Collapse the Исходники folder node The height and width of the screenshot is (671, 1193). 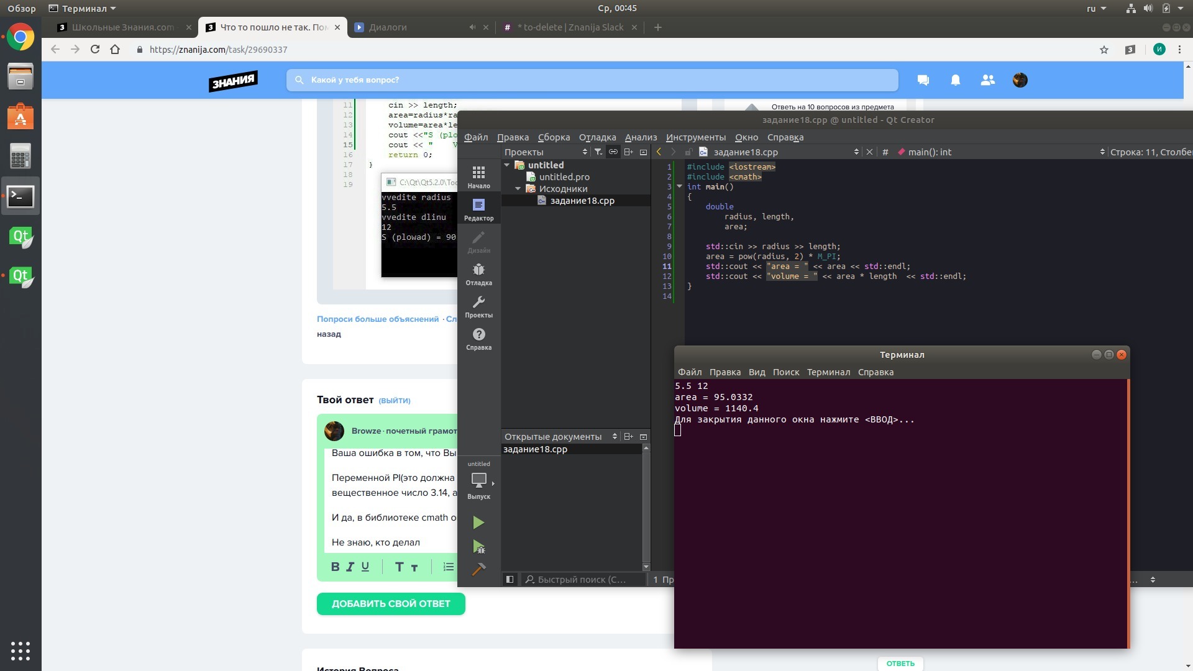click(x=518, y=189)
